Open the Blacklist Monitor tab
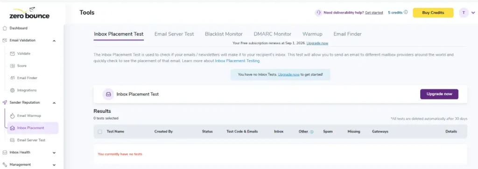The image size is (478, 169). click(224, 34)
